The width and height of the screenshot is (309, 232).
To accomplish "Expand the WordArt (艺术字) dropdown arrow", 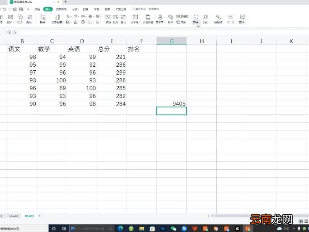I will point(165,22).
